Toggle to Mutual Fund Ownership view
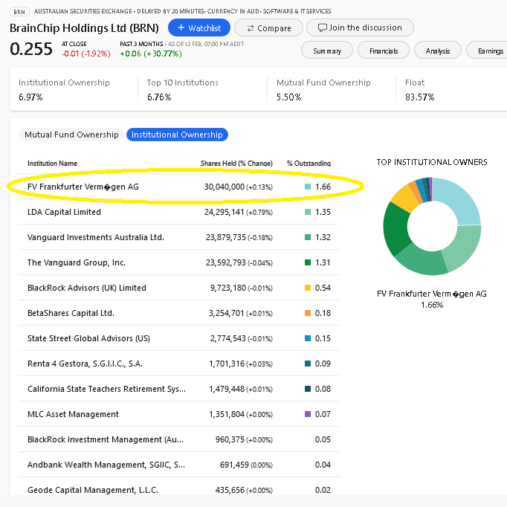507x507 pixels. tap(71, 135)
